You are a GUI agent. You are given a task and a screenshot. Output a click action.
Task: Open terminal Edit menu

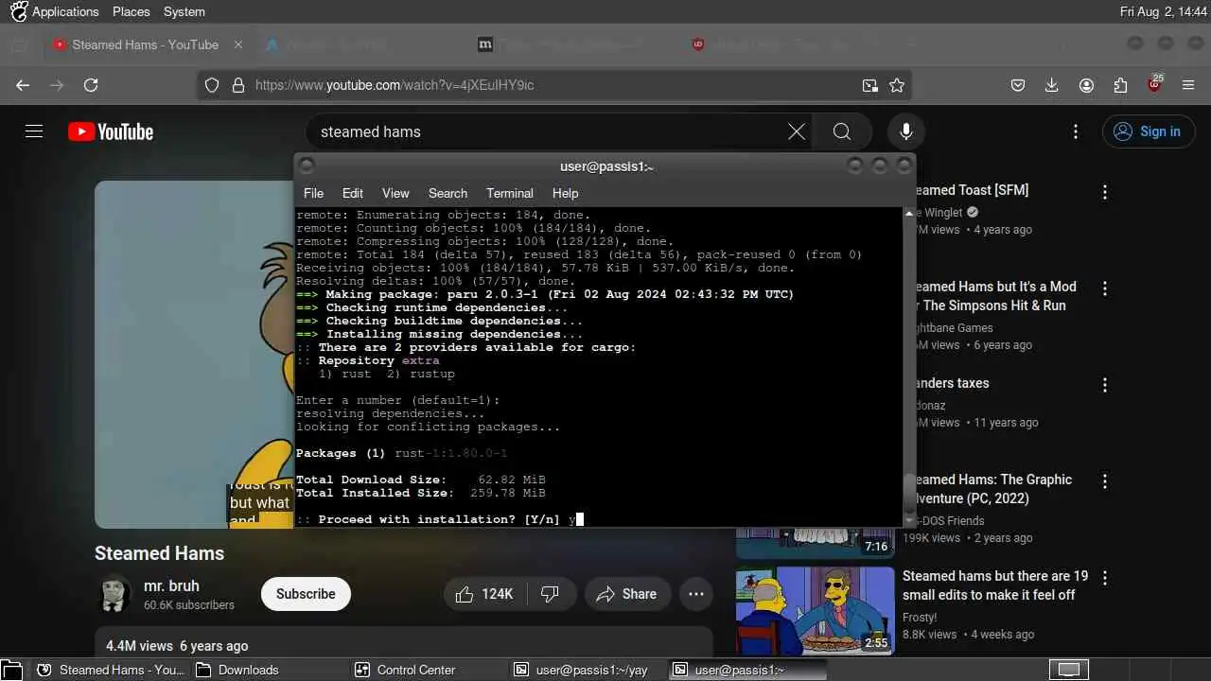pos(353,193)
